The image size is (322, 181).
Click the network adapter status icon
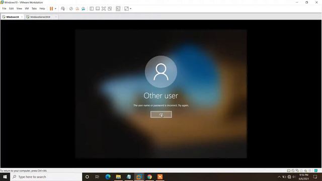click(297, 170)
